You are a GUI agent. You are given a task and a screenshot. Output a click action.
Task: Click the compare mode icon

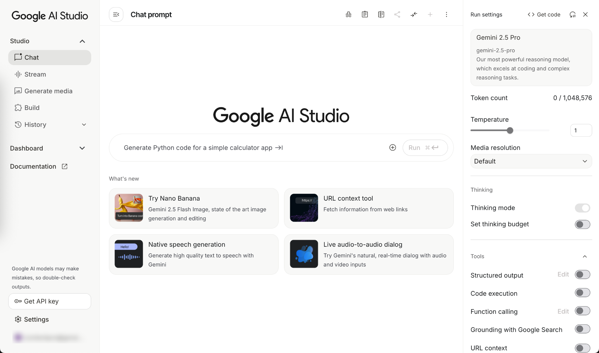pyautogui.click(x=381, y=15)
